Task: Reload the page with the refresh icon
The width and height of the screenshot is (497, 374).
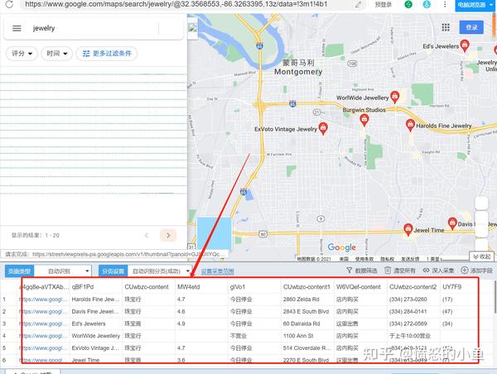Action: click(9, 4)
